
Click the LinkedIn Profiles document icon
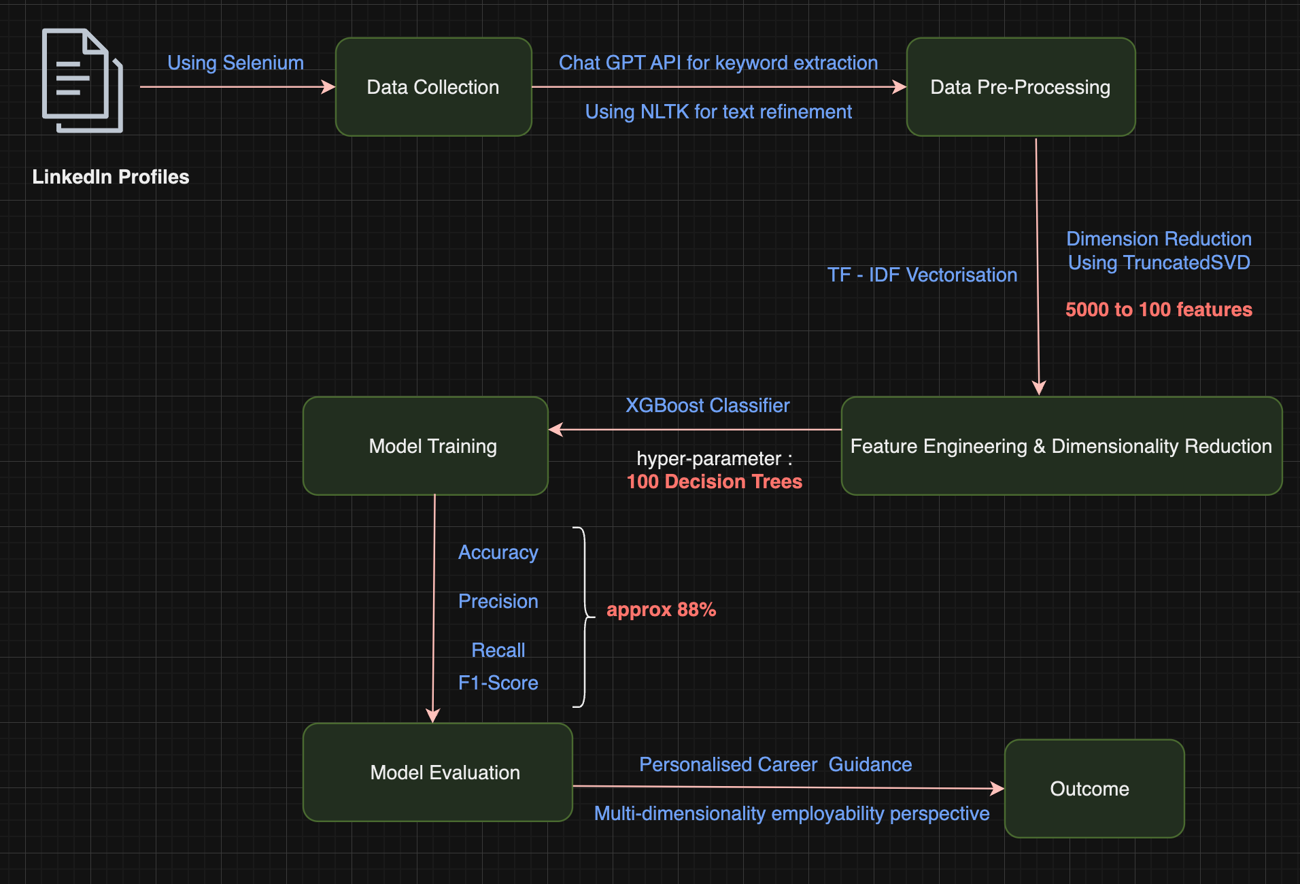[82, 80]
